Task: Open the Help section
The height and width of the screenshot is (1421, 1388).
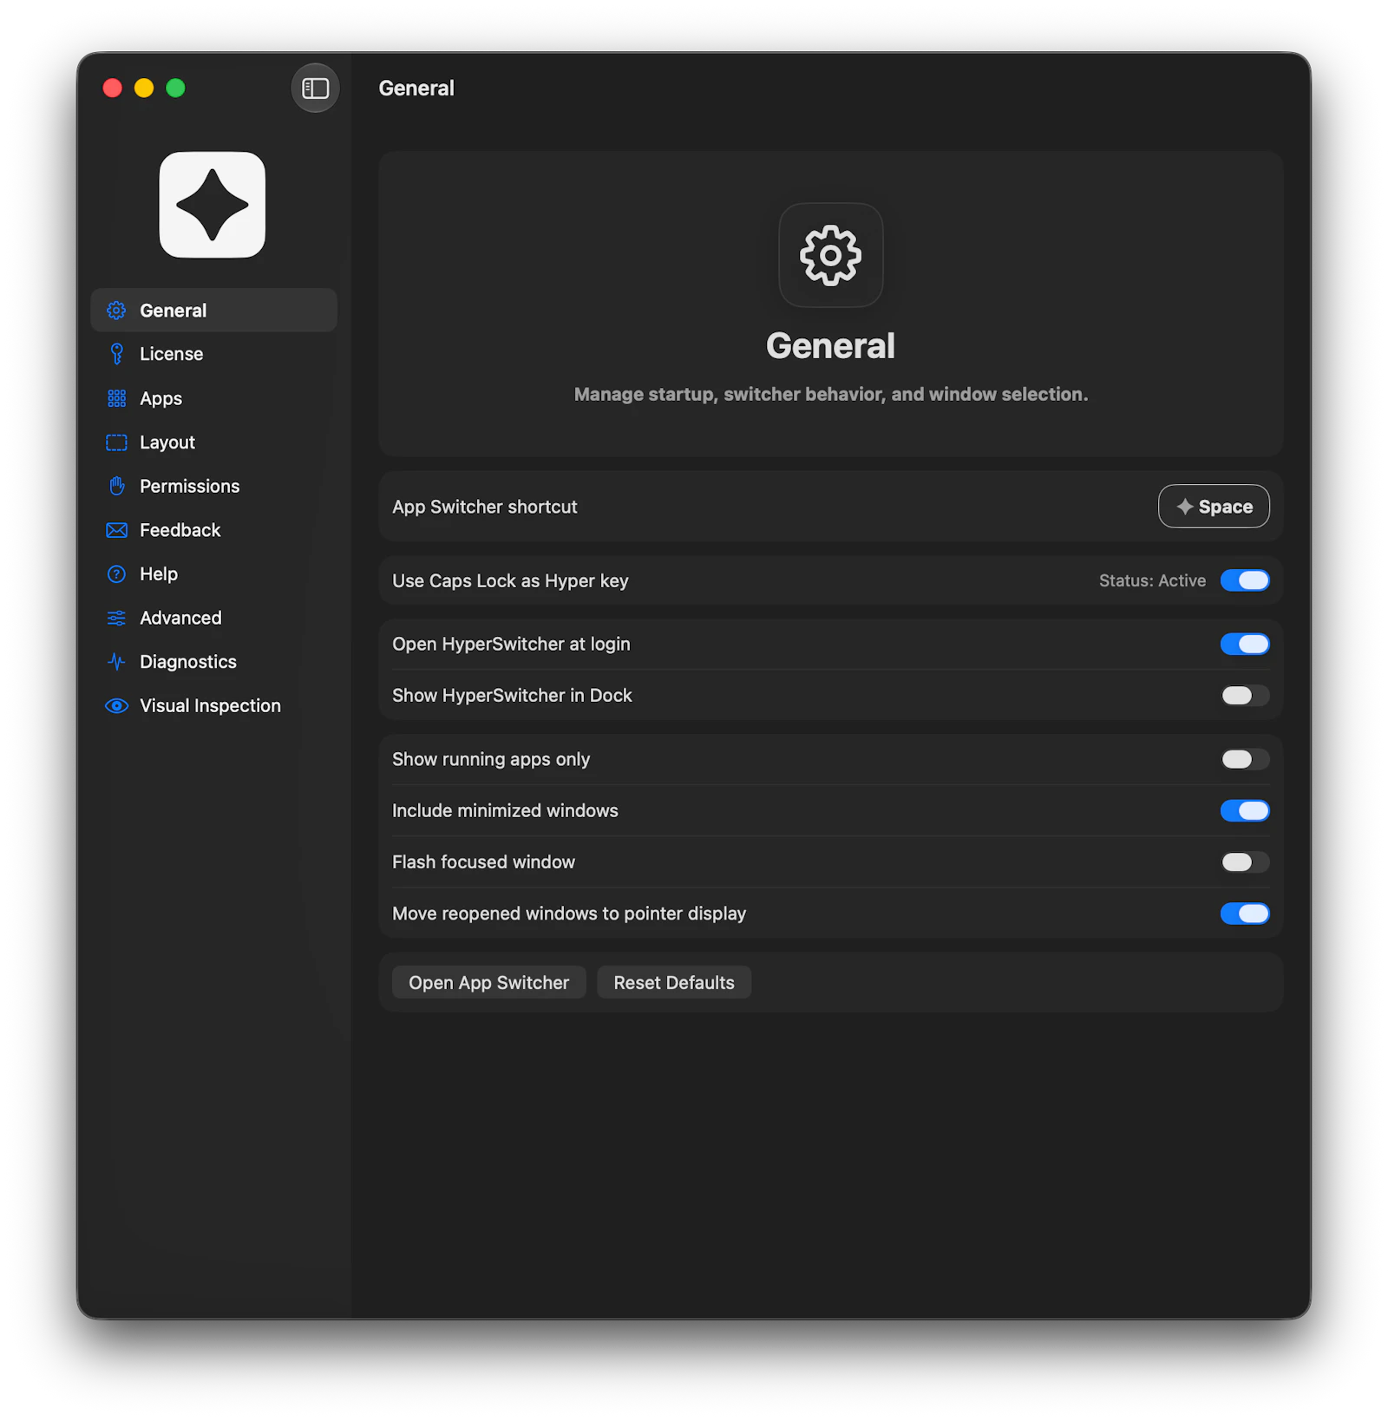Action: (x=213, y=574)
